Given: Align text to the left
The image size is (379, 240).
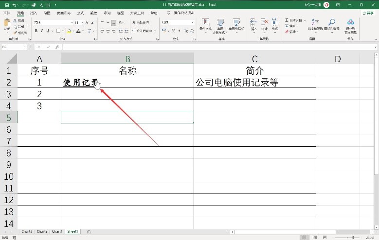Looking at the screenshot, I should pyautogui.click(x=102, y=31).
